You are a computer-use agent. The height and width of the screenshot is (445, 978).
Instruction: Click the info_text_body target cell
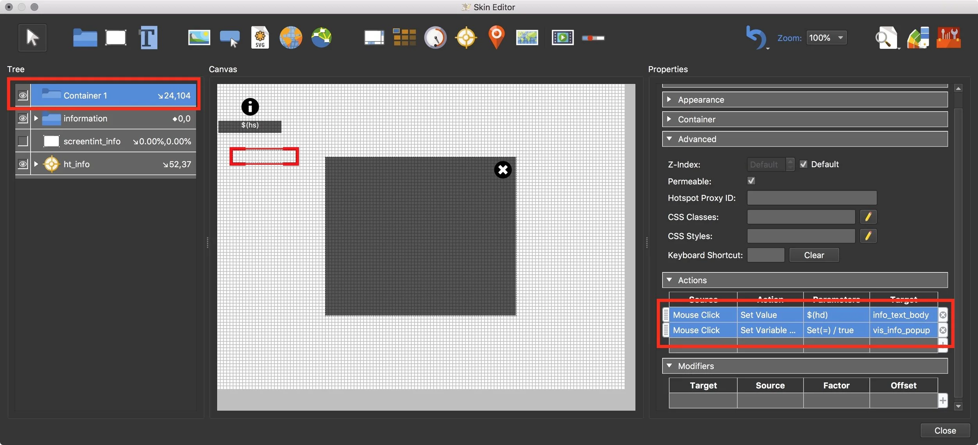click(x=903, y=315)
